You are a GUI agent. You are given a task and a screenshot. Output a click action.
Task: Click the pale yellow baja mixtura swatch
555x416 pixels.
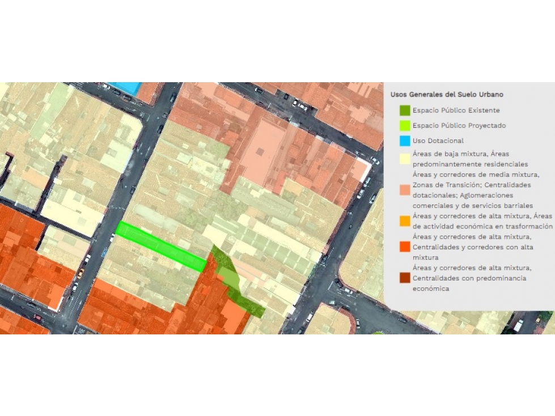405,159
